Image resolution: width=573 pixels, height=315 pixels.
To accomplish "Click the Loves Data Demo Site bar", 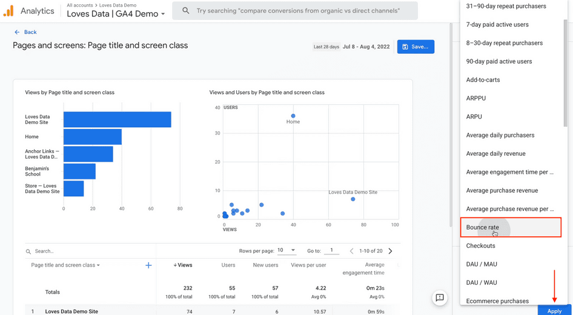I will 118,119.
